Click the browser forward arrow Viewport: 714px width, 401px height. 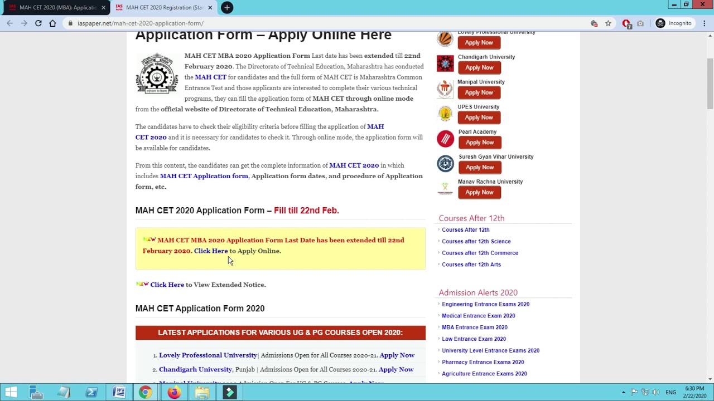24,23
